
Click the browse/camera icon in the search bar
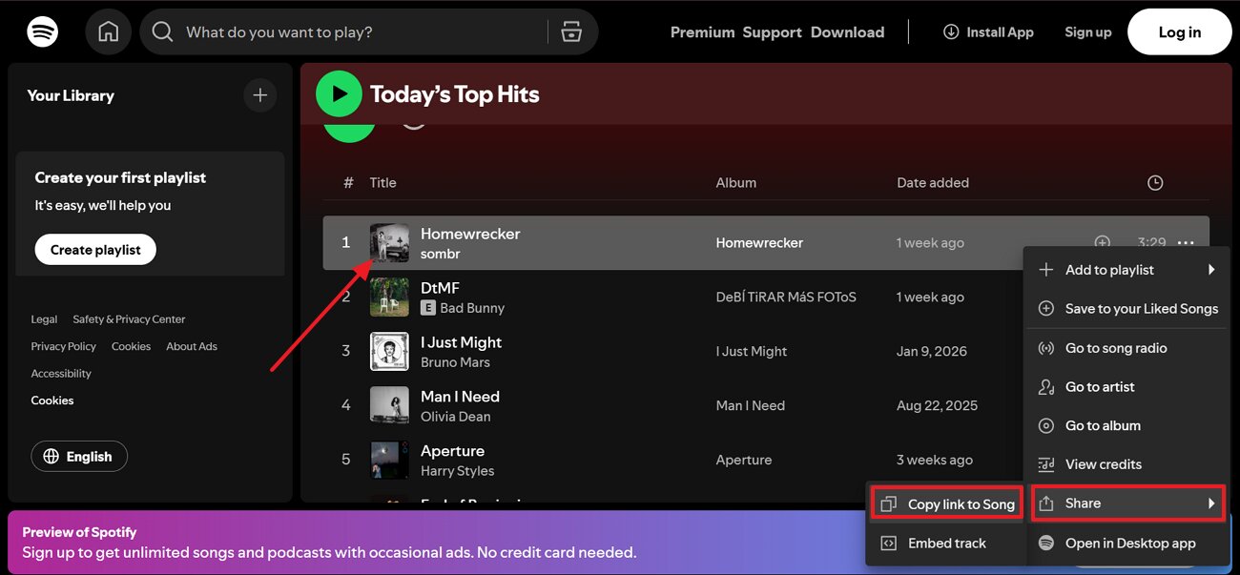tap(570, 31)
